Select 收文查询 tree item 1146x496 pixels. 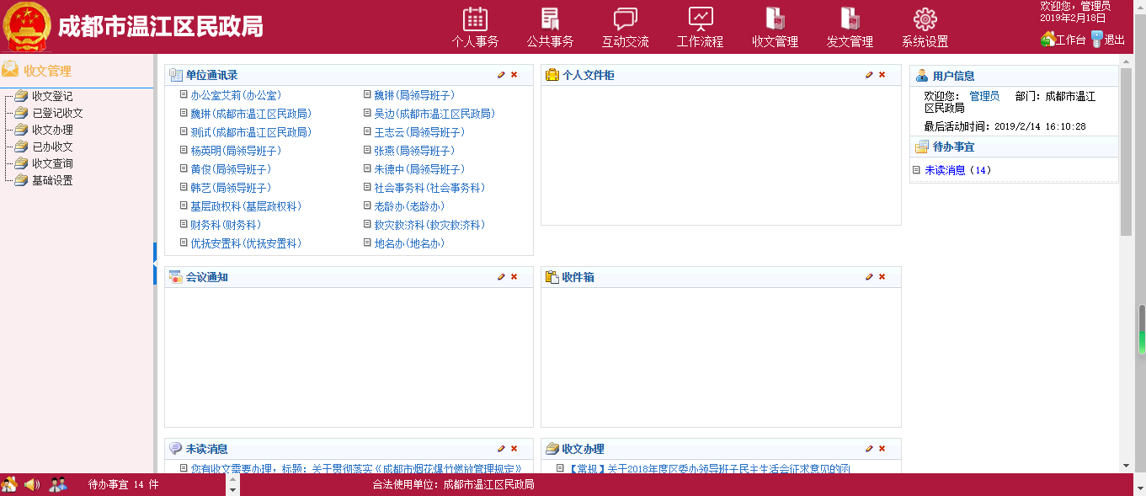click(x=52, y=163)
